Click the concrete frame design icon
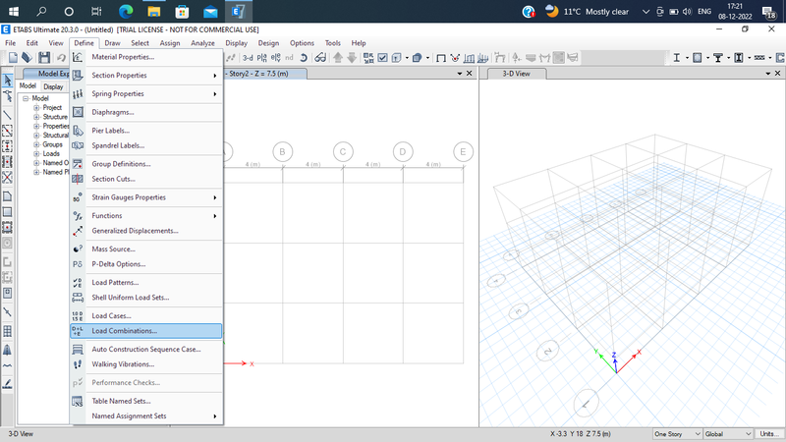 [x=698, y=58]
